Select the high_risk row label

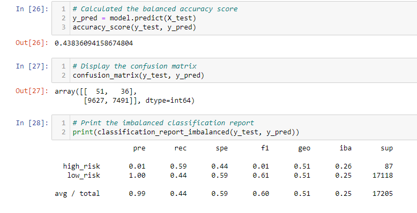pos(81,166)
